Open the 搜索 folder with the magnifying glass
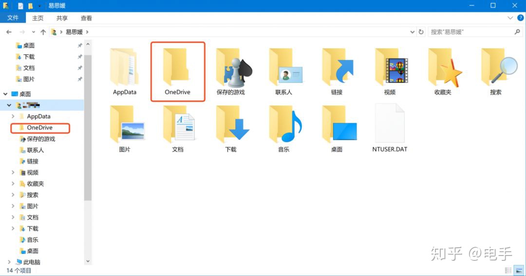 pyautogui.click(x=499, y=66)
